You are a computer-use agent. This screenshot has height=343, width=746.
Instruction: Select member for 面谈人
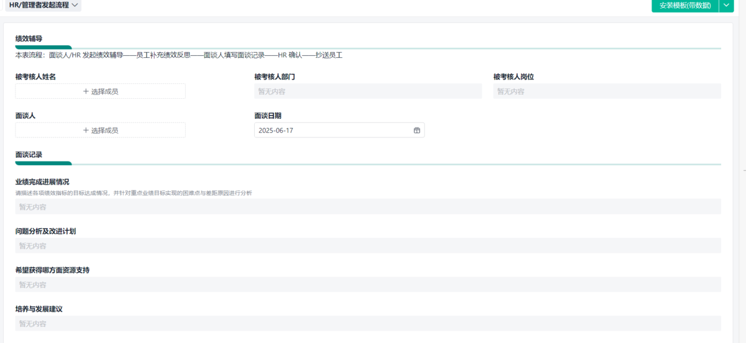tap(100, 130)
